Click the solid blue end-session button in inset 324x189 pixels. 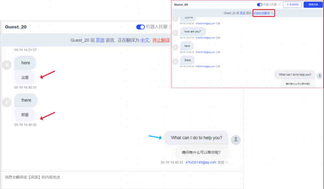tap(313, 5)
